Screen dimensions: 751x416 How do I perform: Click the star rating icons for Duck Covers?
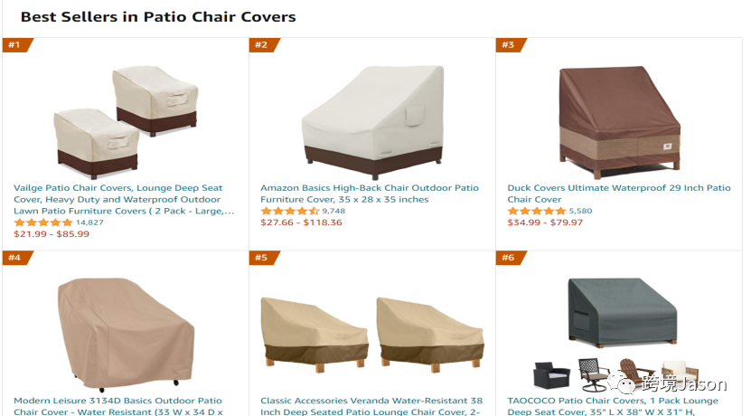[x=537, y=211]
